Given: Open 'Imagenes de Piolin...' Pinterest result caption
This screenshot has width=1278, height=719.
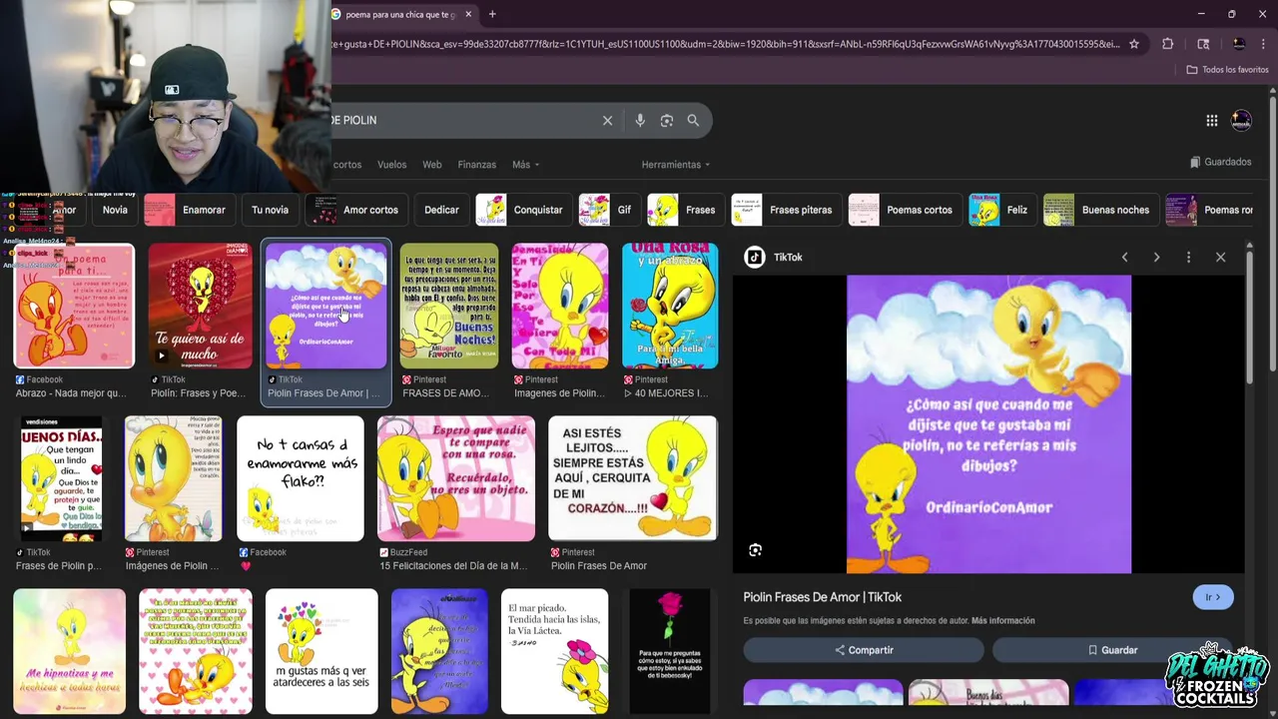Looking at the screenshot, I should pyautogui.click(x=559, y=393).
